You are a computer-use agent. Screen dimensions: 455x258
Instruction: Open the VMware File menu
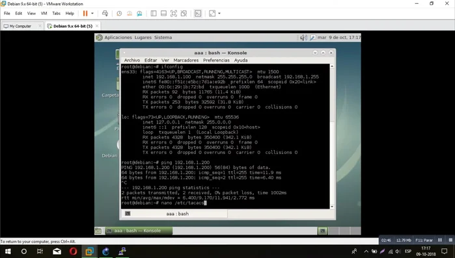pos(7,13)
